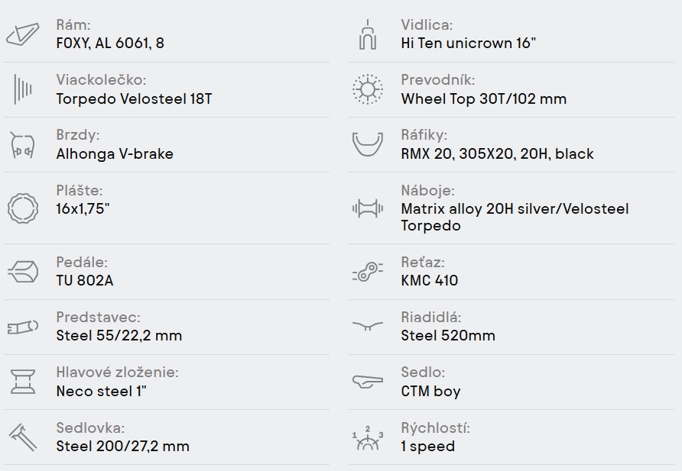Click the FOXY, AL 6061, 8 frame value
Viewport: 682px width, 471px height.
[110, 43]
